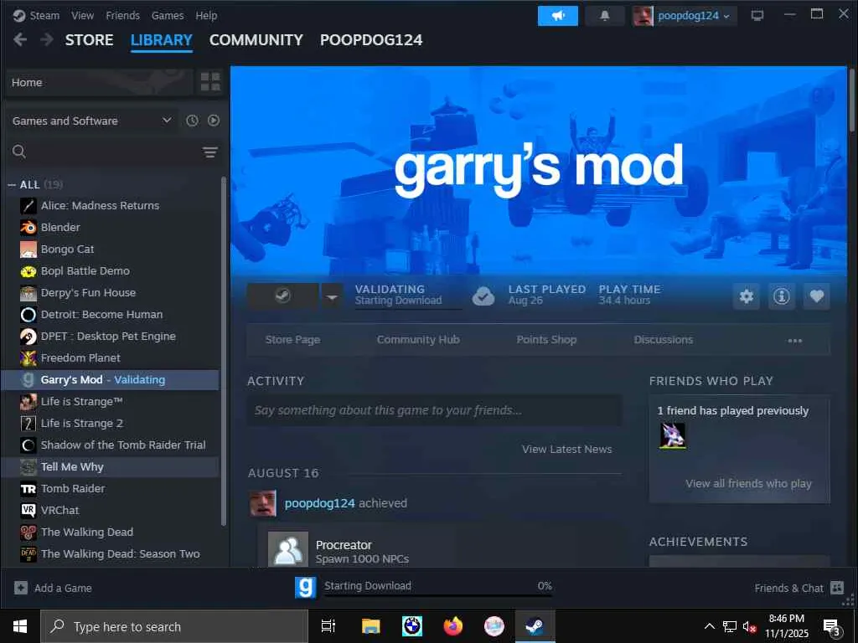Select Bopl Battle Demo
The image size is (858, 643).
[111, 270]
